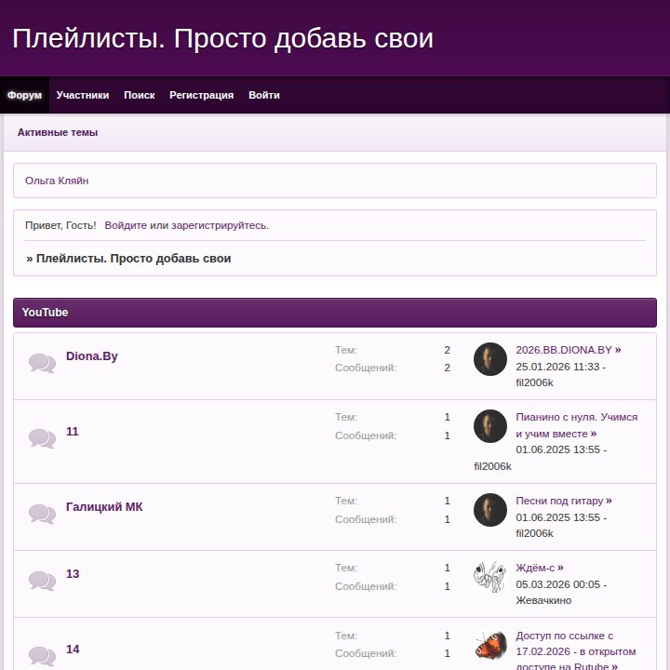This screenshot has height=670, width=670.
Task: Click the speech bubble icon beside Галицкий МК
Action: point(42,514)
